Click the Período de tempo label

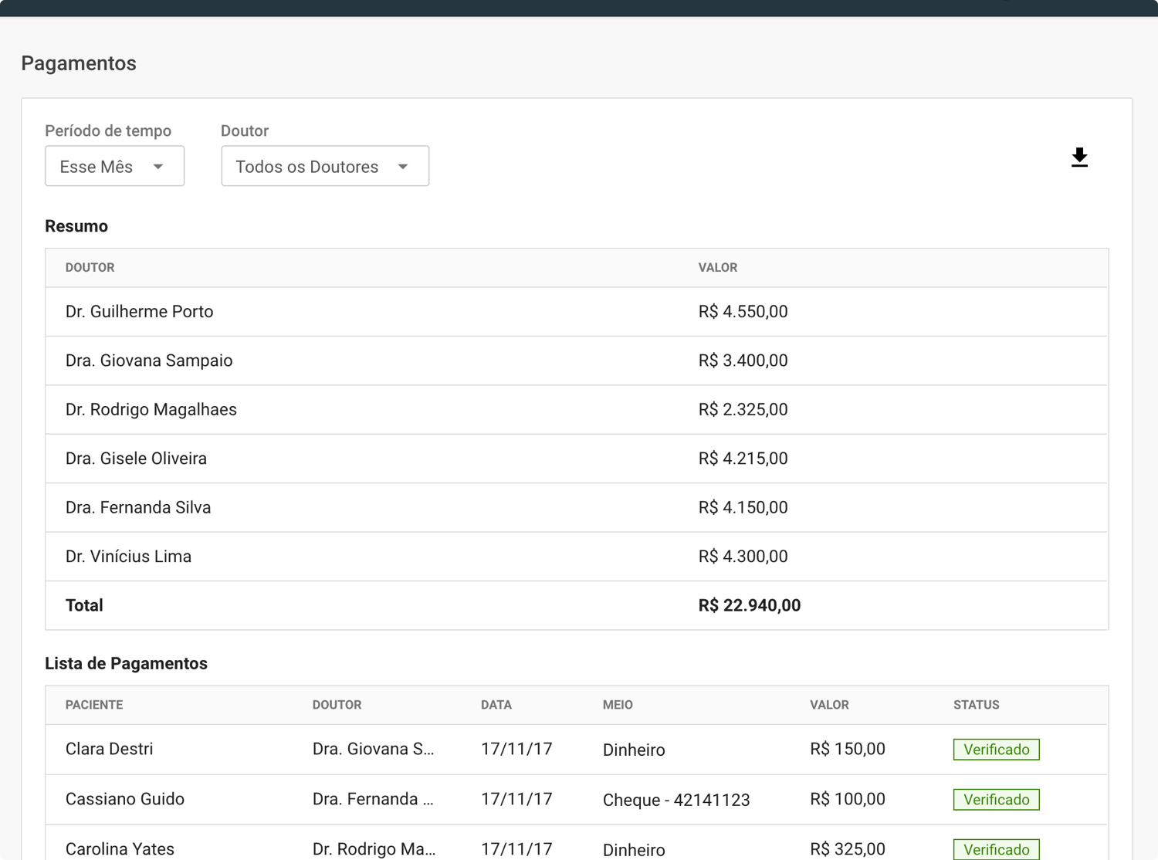pyautogui.click(x=108, y=130)
